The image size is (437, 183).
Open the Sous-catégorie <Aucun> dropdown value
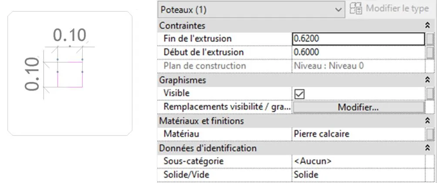tap(357, 161)
